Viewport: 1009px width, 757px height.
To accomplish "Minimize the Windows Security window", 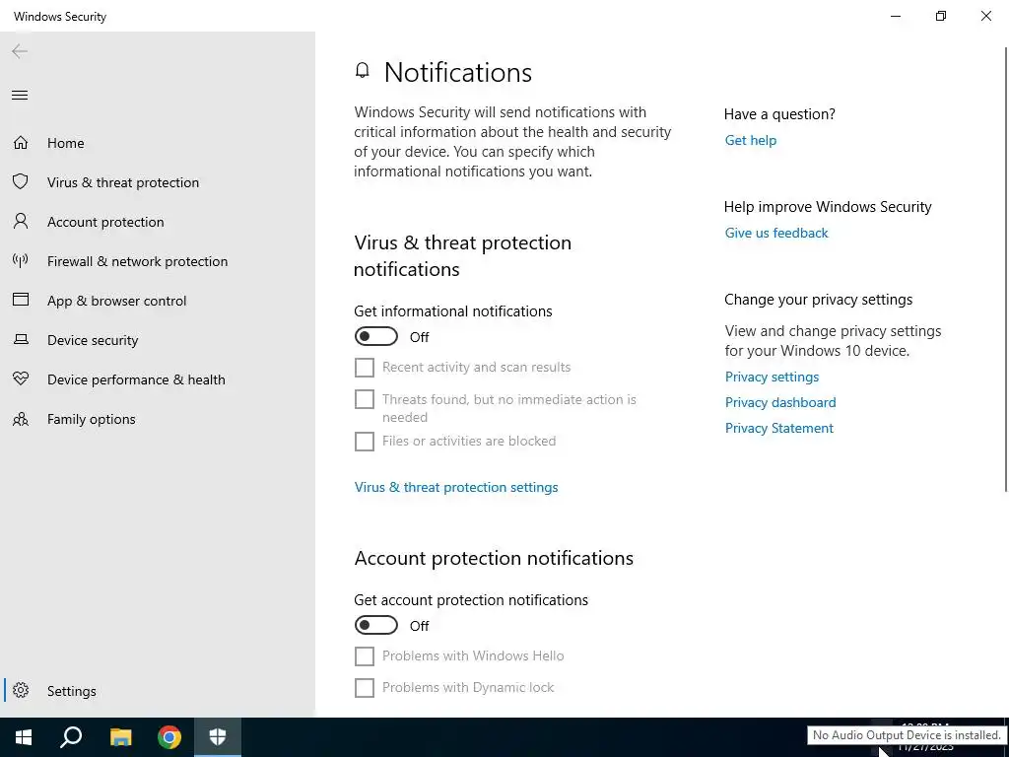I will [896, 16].
